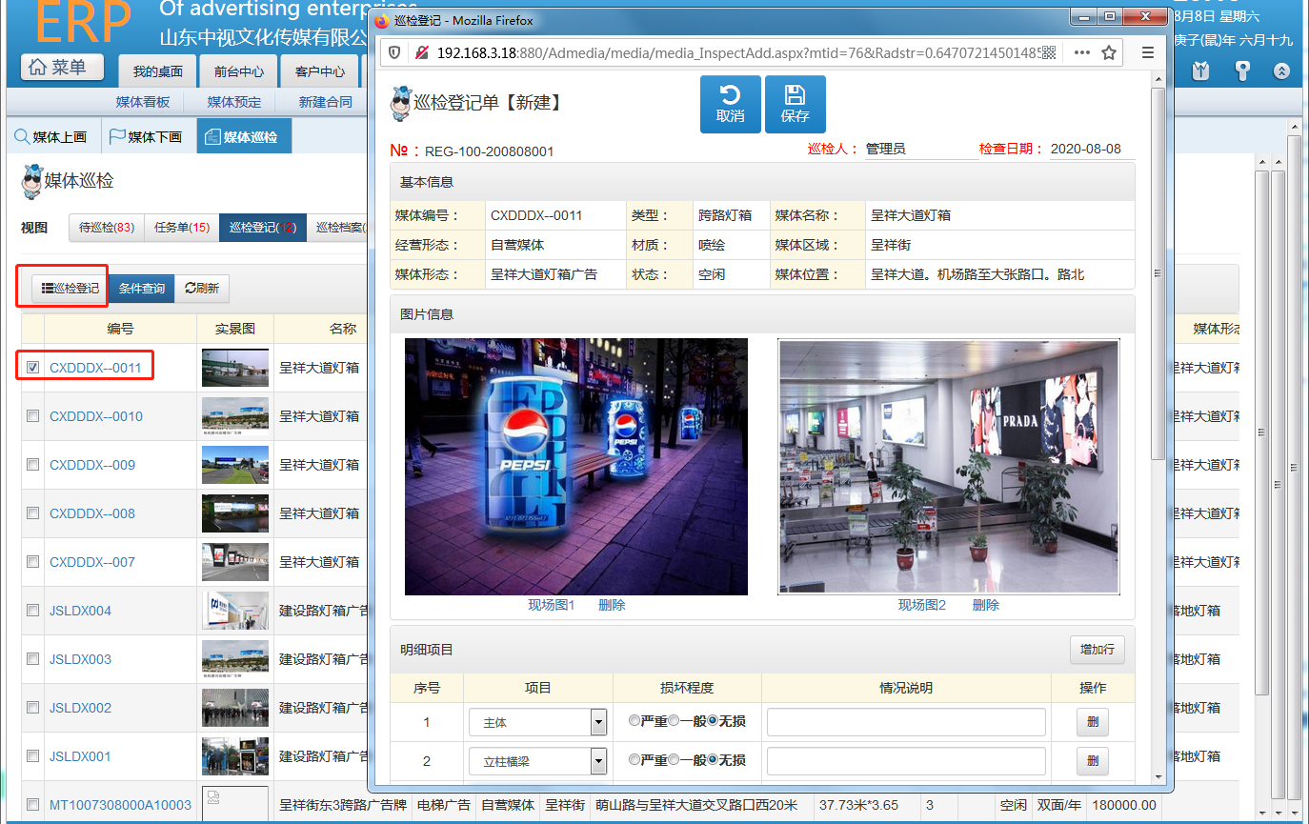Delete detail row 1 with 删 button

tap(1093, 722)
